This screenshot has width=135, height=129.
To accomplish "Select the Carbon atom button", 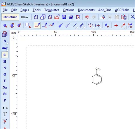I will [5, 55].
